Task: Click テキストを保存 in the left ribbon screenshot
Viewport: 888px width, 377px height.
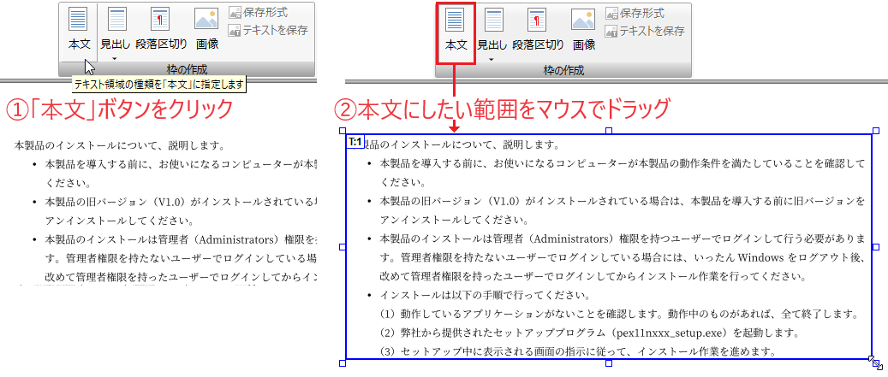Action: point(267,30)
